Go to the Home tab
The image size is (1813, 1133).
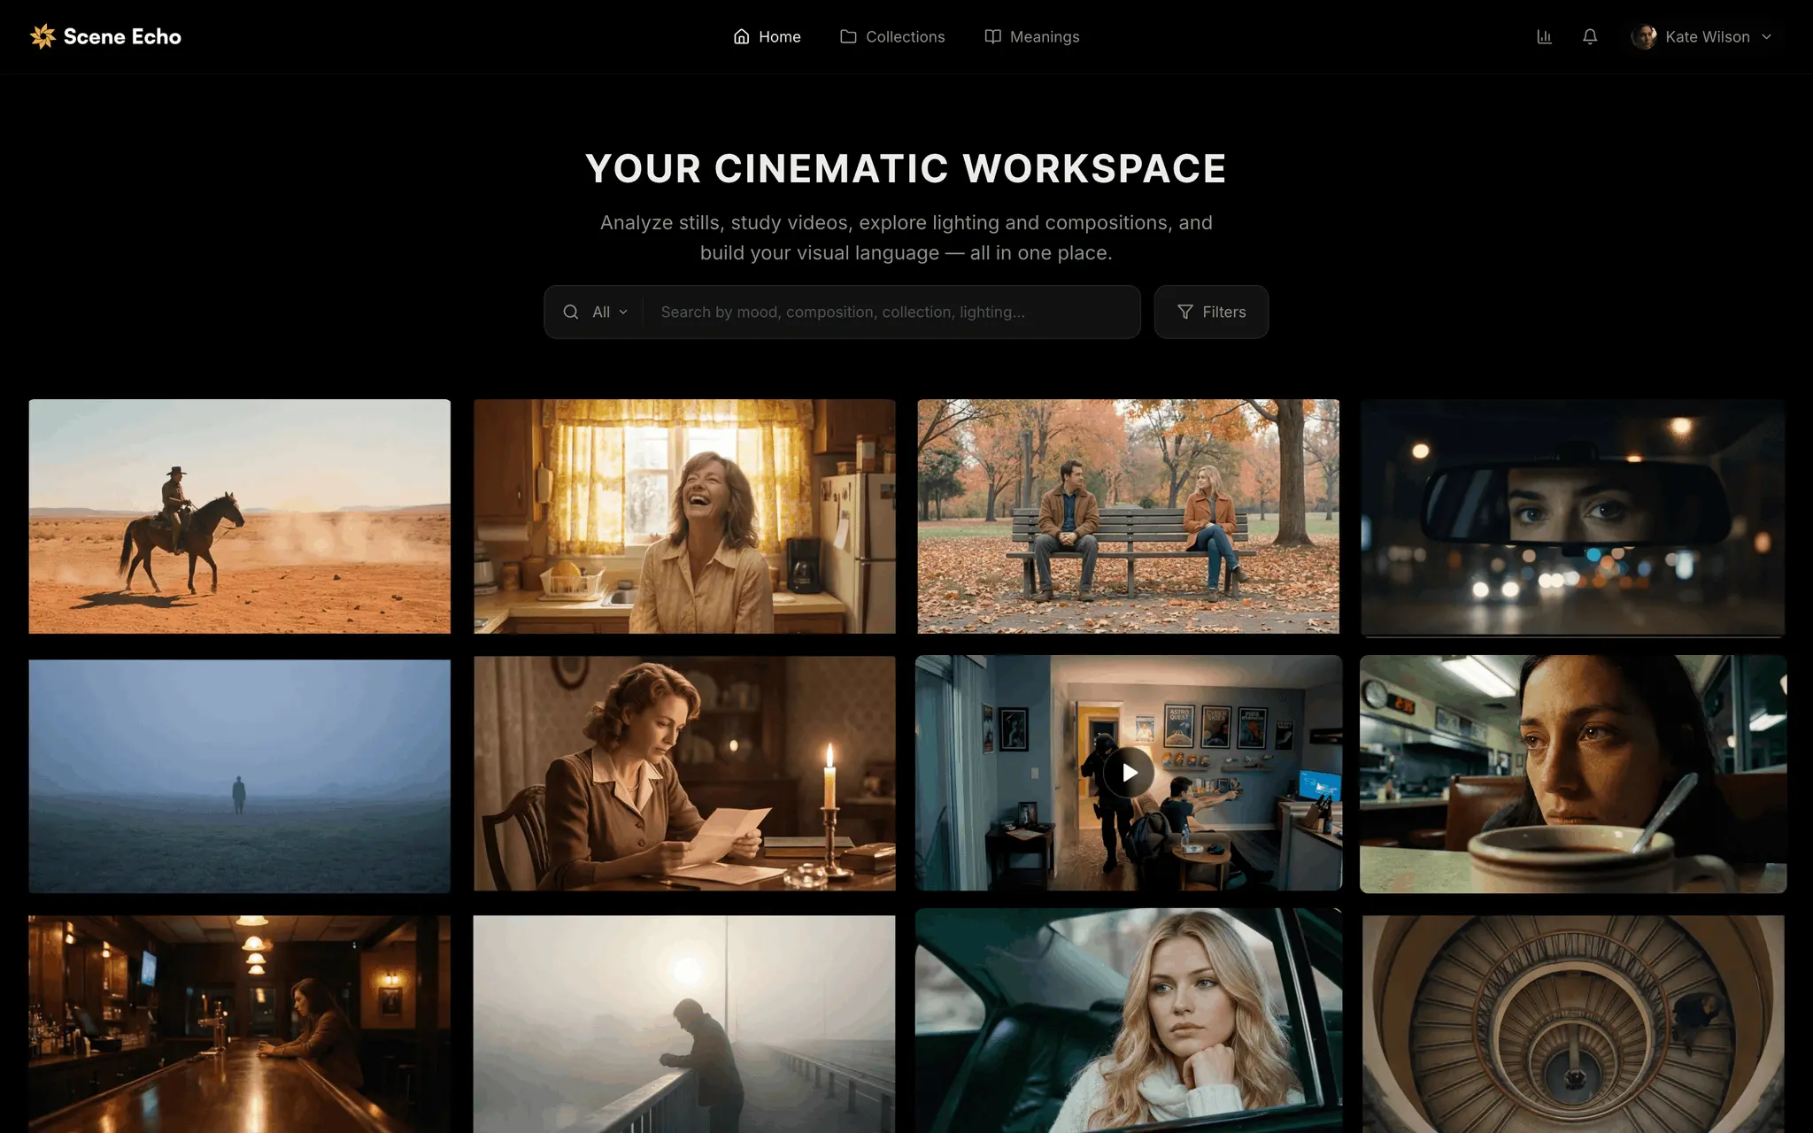(x=767, y=36)
